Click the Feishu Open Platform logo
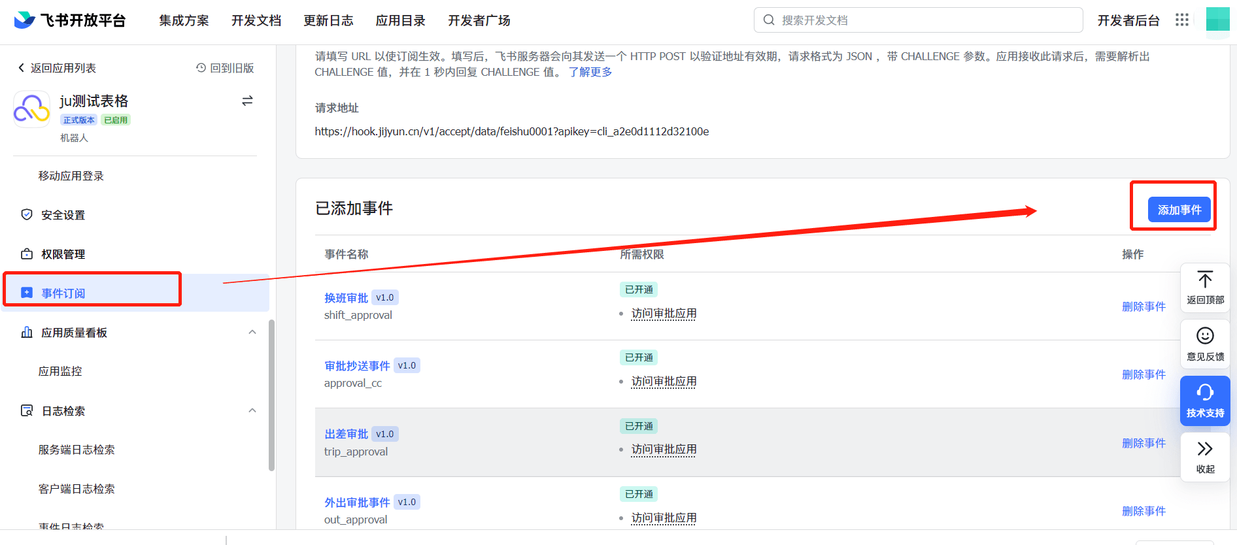Image resolution: width=1237 pixels, height=545 pixels. (70, 20)
